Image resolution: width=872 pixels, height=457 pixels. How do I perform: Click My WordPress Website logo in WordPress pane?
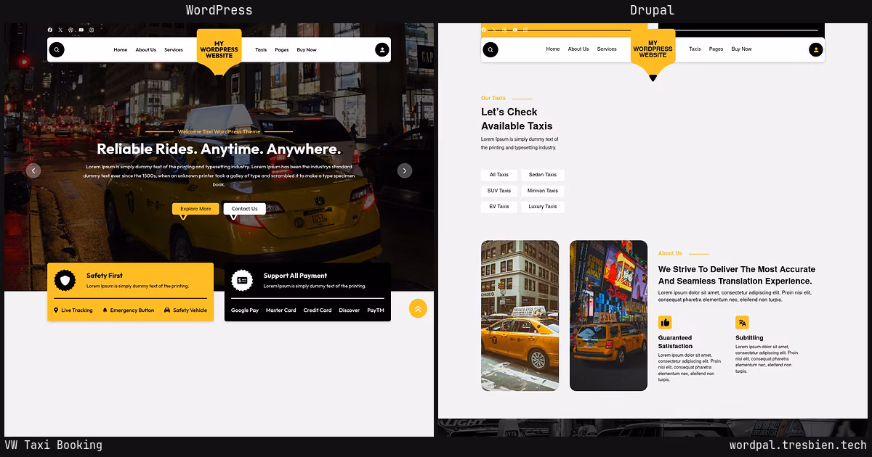click(x=219, y=50)
